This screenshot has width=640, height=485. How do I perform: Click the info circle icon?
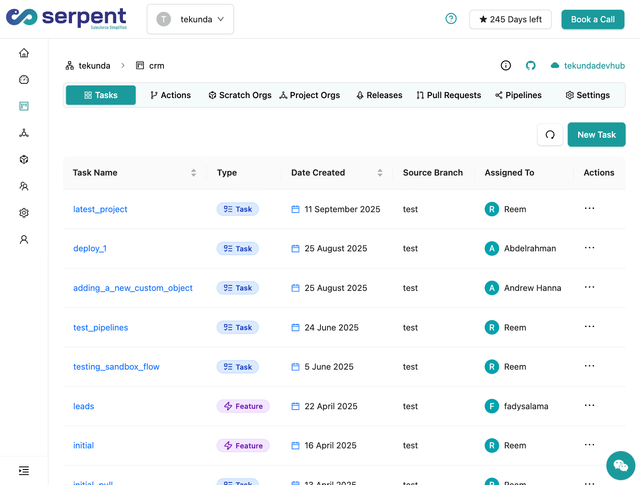tap(506, 66)
